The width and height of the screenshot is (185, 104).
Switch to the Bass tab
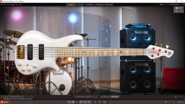tap(71, 5)
